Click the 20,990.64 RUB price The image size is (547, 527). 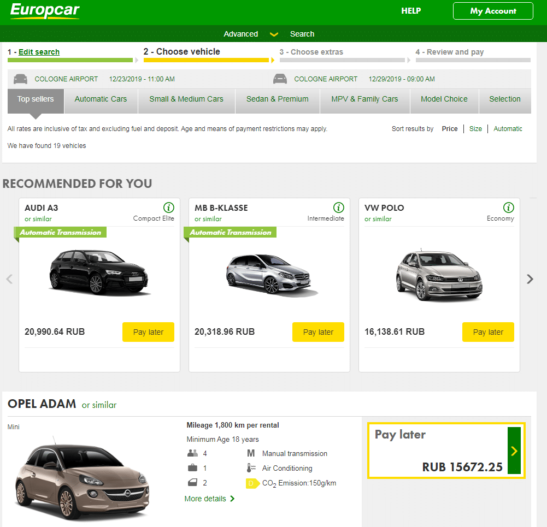point(55,331)
